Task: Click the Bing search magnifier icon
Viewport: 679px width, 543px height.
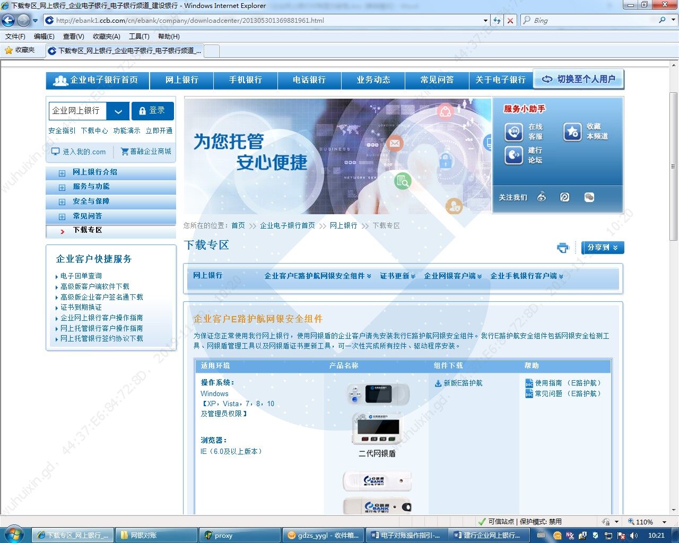Action: point(662,20)
